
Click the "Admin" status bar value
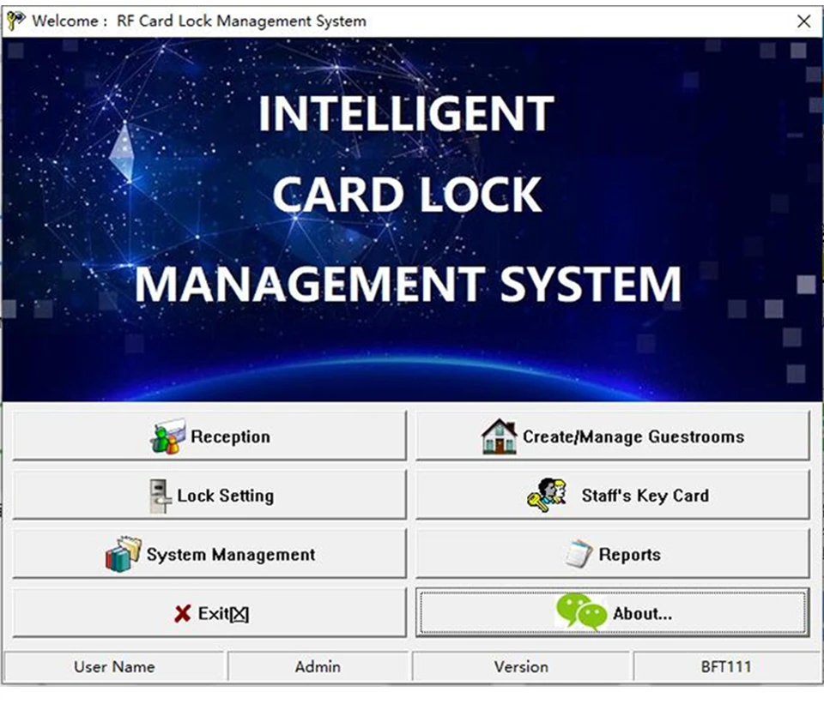click(318, 667)
